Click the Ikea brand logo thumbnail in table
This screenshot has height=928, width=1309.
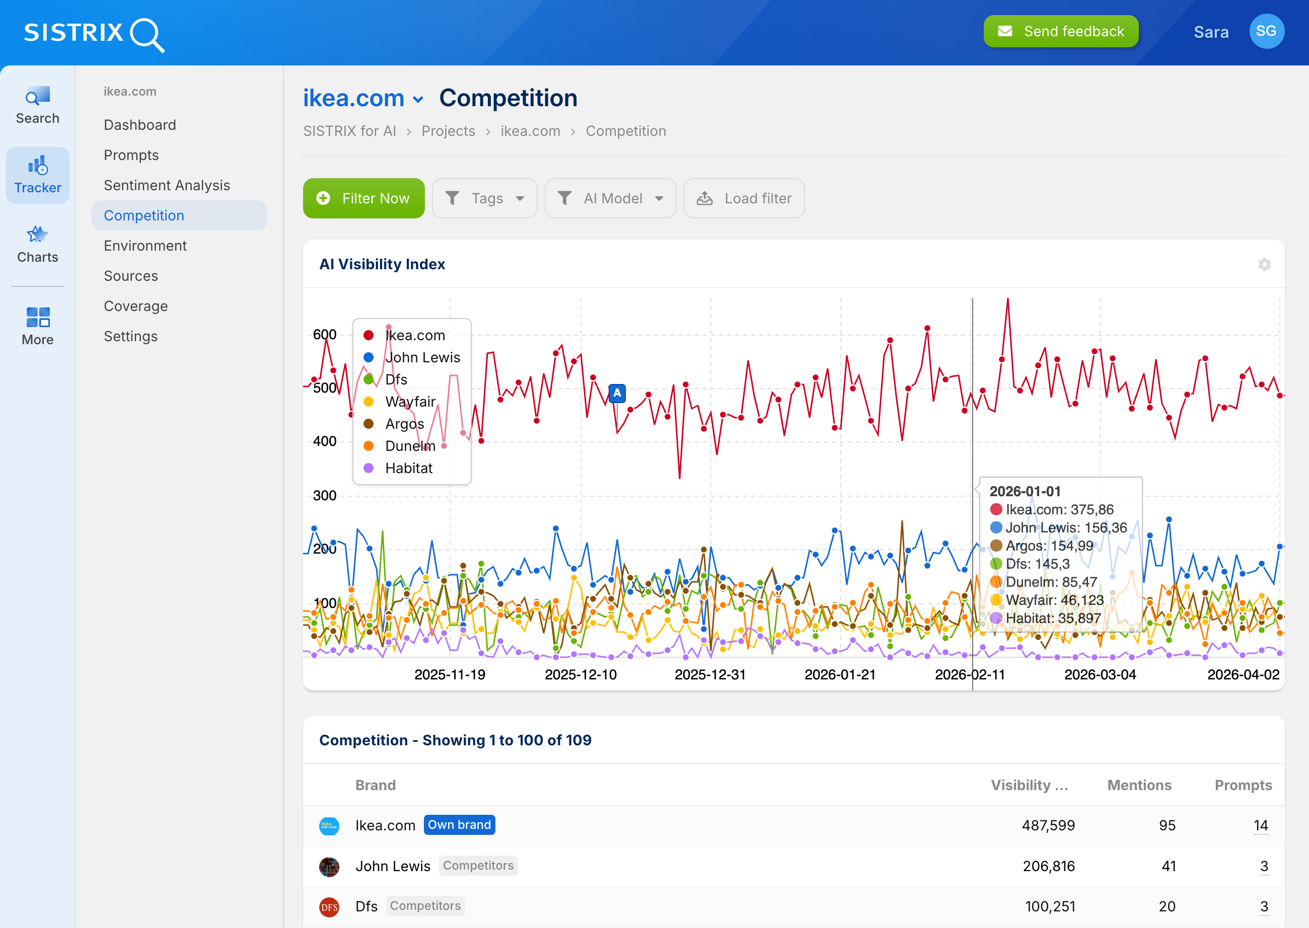click(x=329, y=825)
